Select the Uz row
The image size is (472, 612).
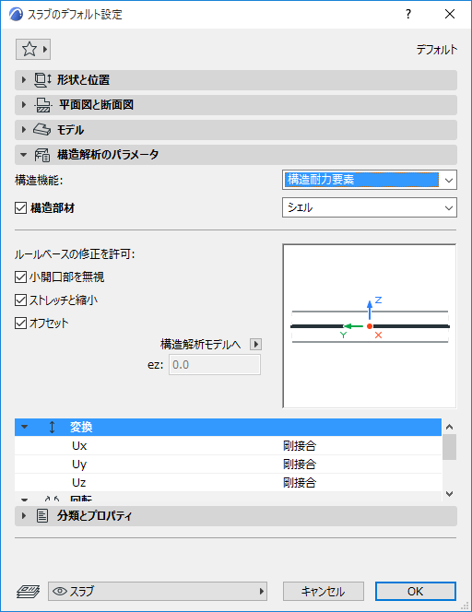(228, 483)
